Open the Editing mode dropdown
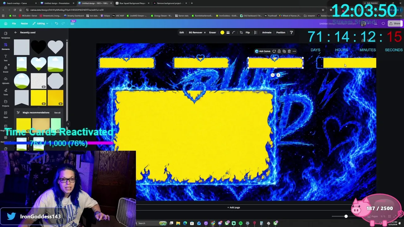Screen dimensions: 404x227 (x=40, y=23)
